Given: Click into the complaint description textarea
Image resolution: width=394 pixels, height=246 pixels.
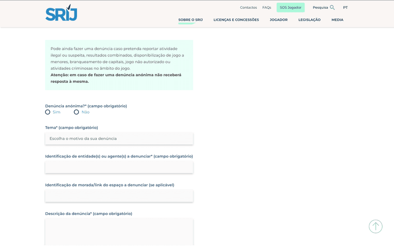Looking at the screenshot, I should coord(119,231).
